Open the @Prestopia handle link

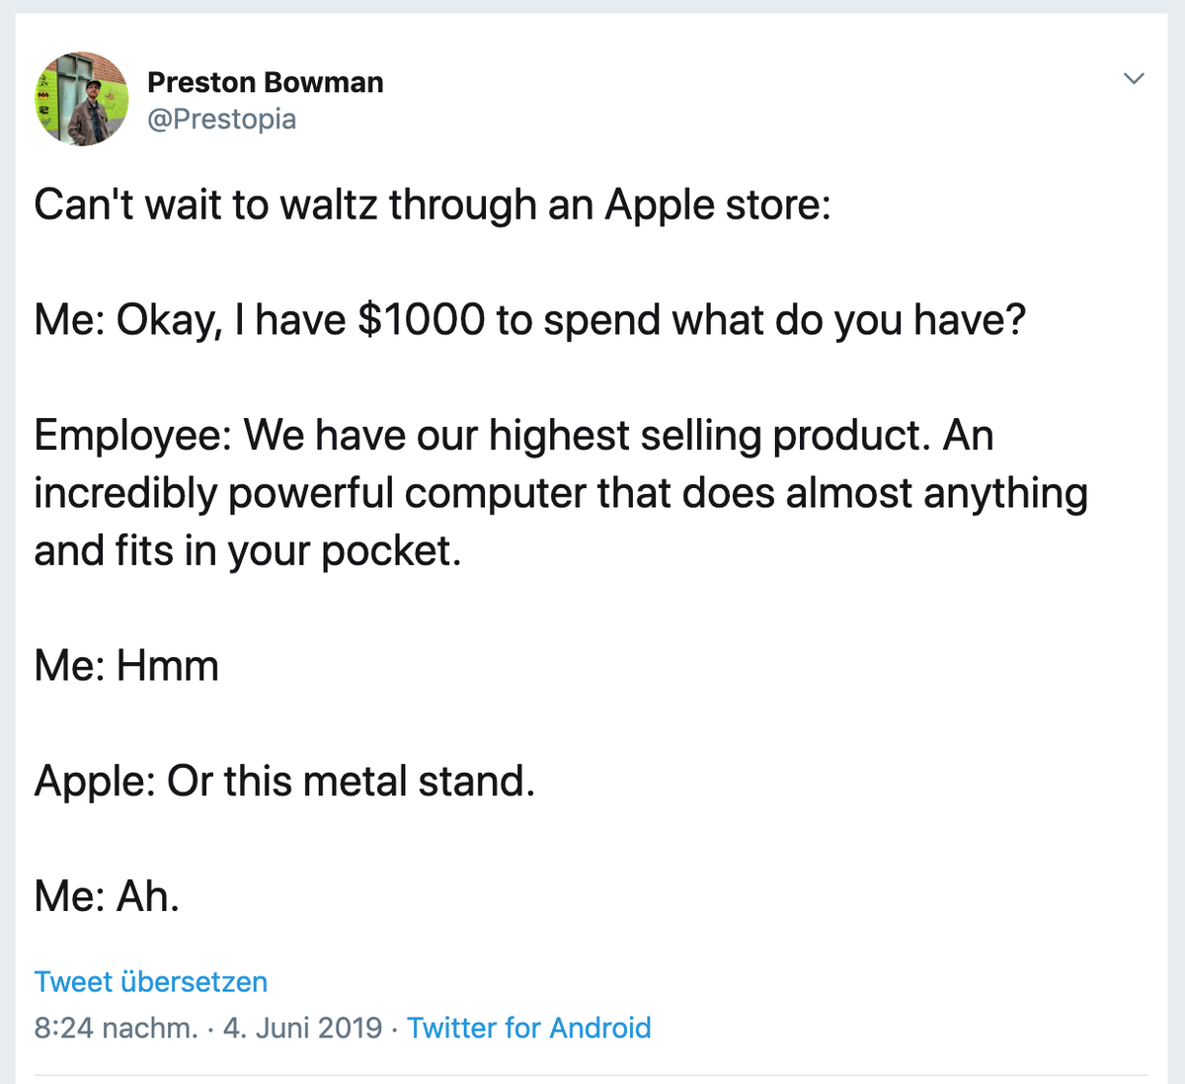click(221, 119)
